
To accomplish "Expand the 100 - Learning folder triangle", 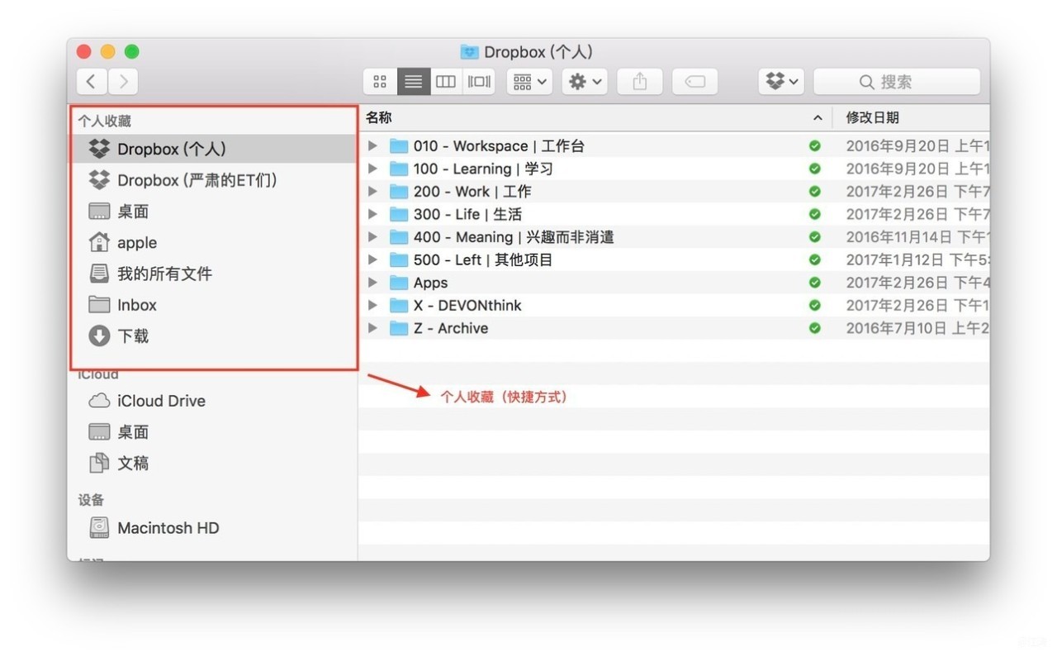I will [x=372, y=169].
